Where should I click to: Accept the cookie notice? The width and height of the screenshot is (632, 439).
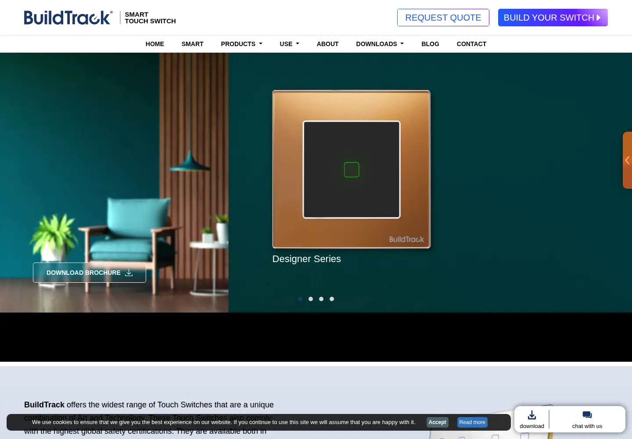coord(437,422)
